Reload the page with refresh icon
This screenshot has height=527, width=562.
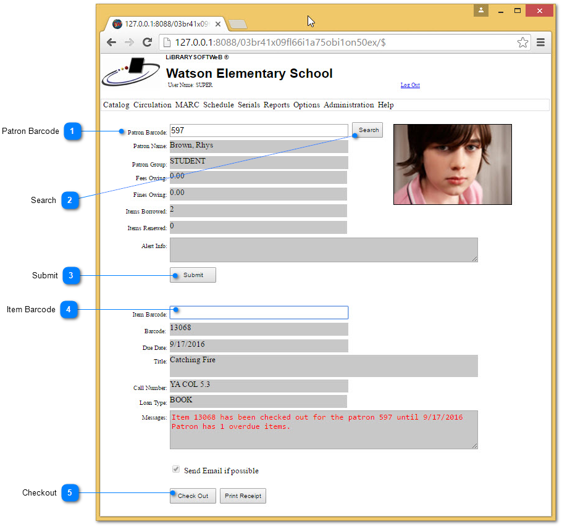pos(147,43)
